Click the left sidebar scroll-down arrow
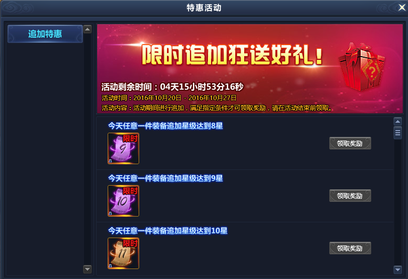Screen dimensions: 408x279 point(87,269)
